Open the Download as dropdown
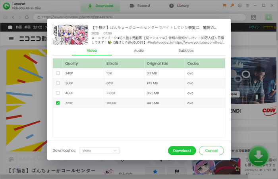This screenshot has height=179, width=278. pyautogui.click(x=99, y=151)
